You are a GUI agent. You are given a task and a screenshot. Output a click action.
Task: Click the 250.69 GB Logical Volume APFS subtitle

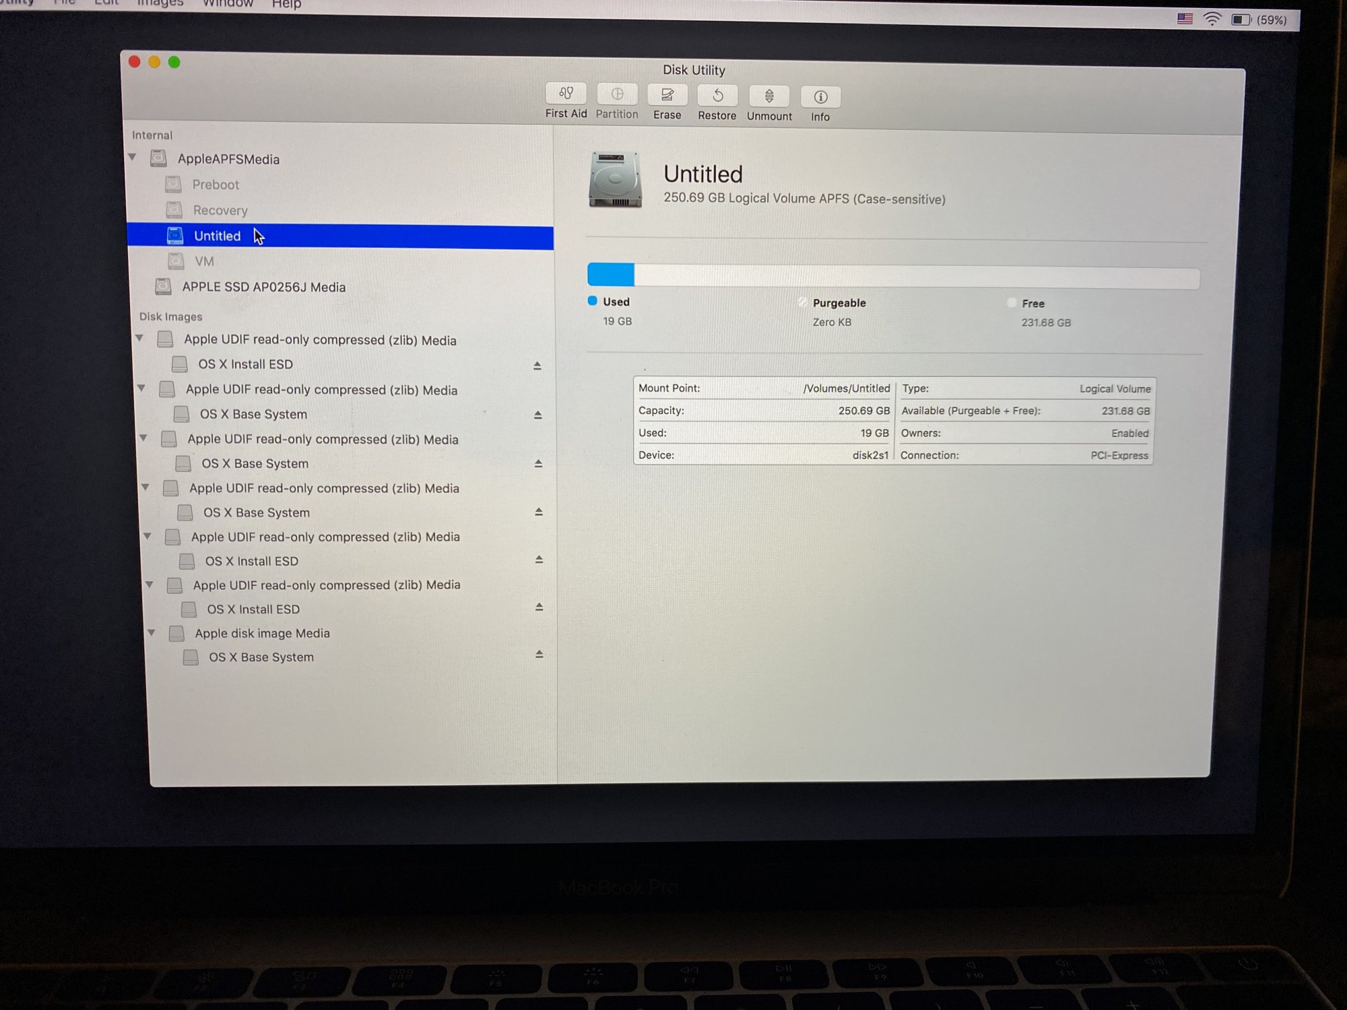point(804,199)
